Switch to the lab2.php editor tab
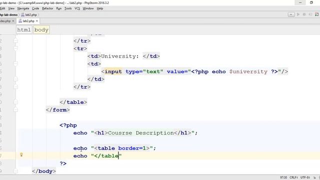Image resolution: width=320 pixels, height=180 pixels. coord(28,21)
